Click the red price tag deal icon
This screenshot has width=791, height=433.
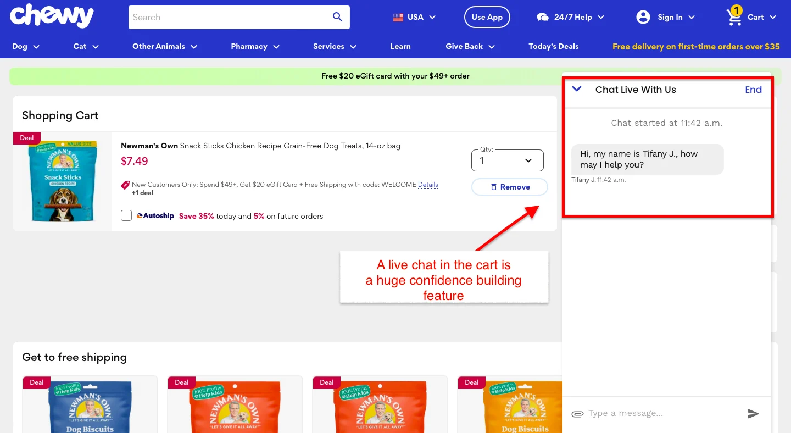pyautogui.click(x=125, y=185)
